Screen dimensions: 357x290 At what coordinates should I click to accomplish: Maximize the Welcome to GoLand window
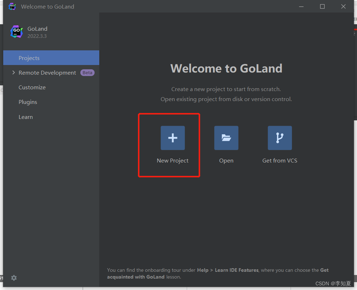tap(322, 6)
